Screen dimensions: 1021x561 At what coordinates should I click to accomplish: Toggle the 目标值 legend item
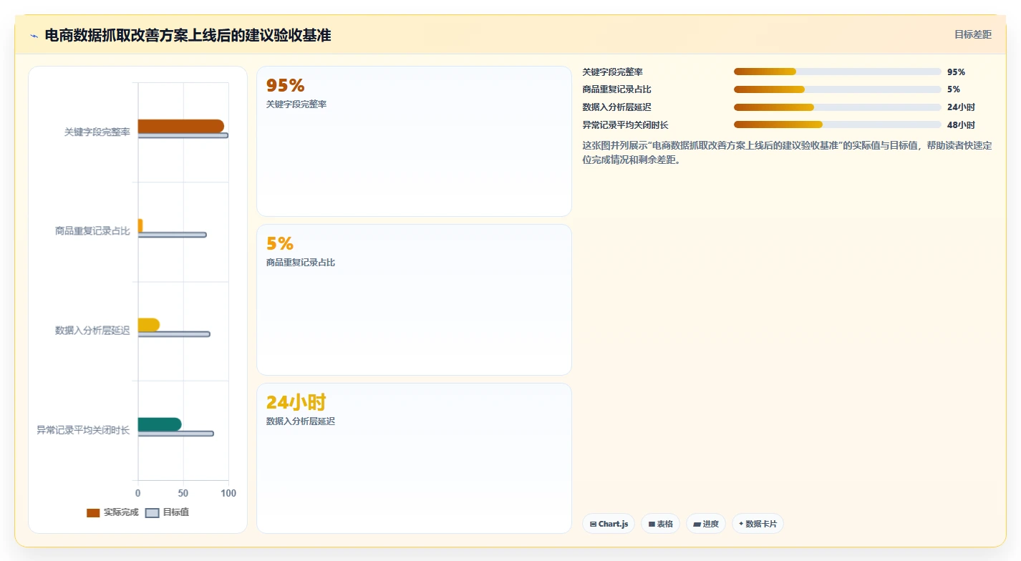[x=167, y=512]
